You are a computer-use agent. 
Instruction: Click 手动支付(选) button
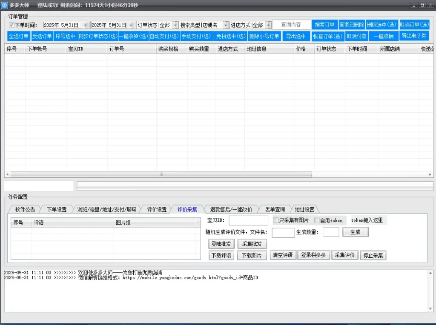point(196,36)
